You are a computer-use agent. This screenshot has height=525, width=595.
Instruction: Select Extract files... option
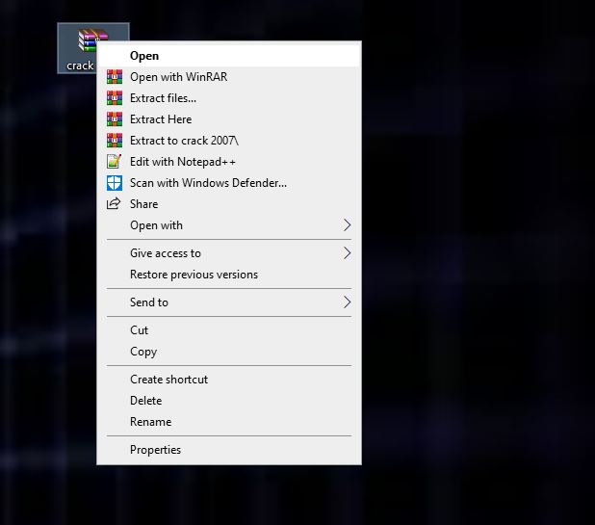(229, 98)
